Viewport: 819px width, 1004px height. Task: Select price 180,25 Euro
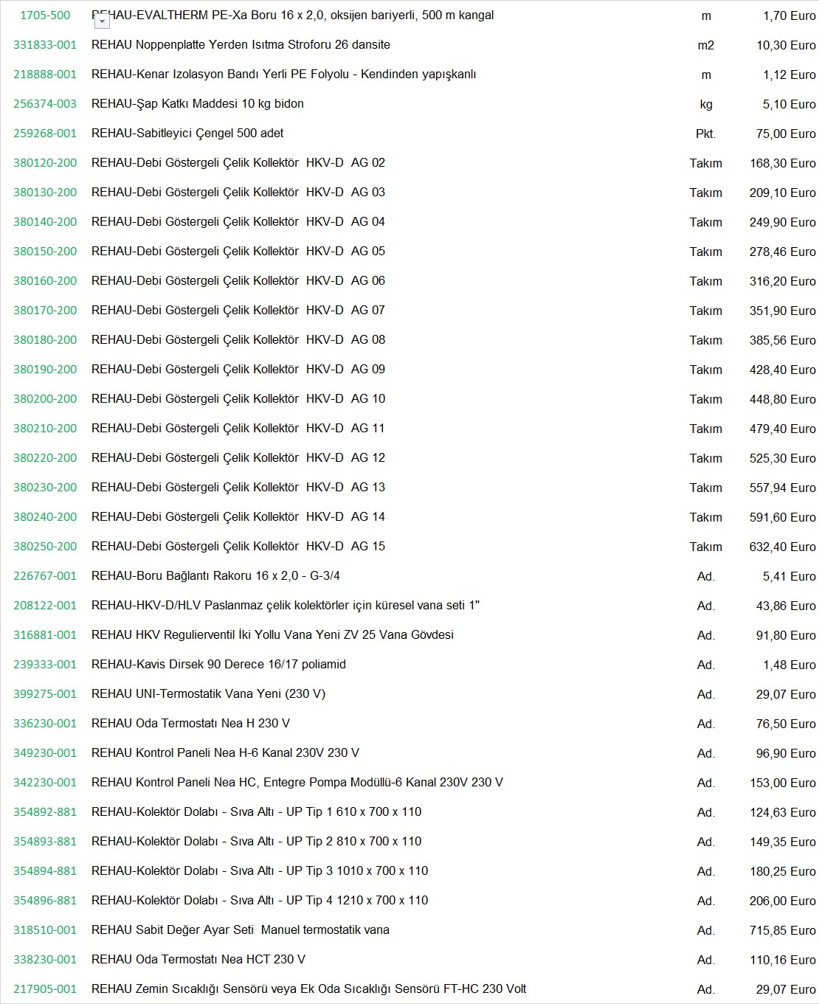click(x=783, y=871)
